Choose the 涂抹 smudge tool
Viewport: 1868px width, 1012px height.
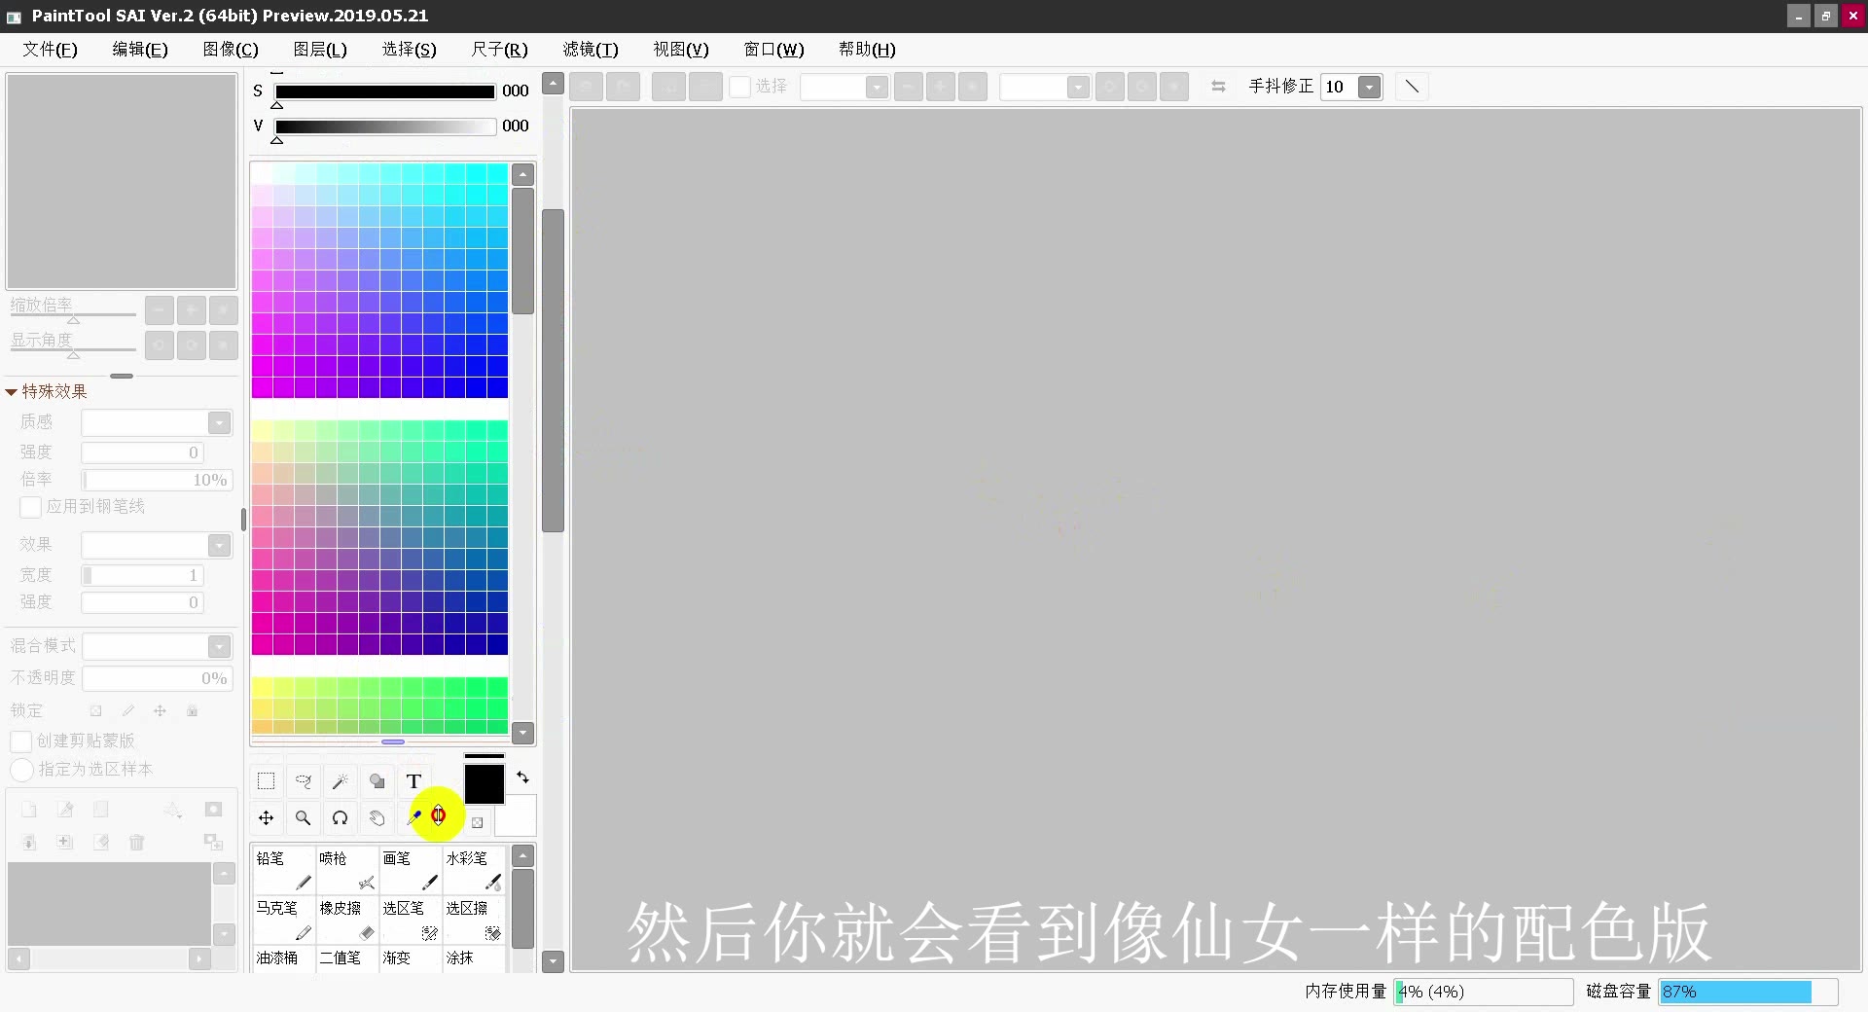tap(474, 958)
